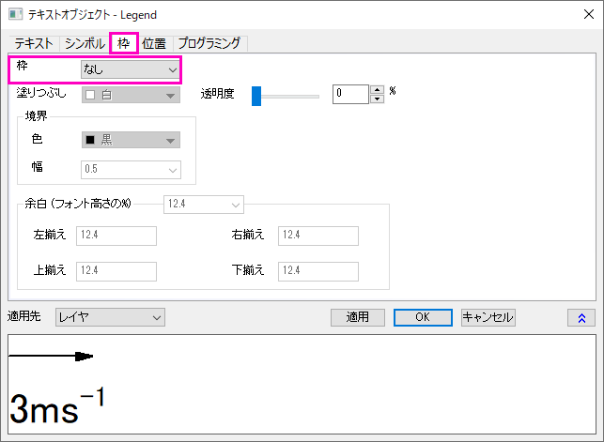Click the 透明度 slider handle
604x442 pixels.
click(x=256, y=96)
